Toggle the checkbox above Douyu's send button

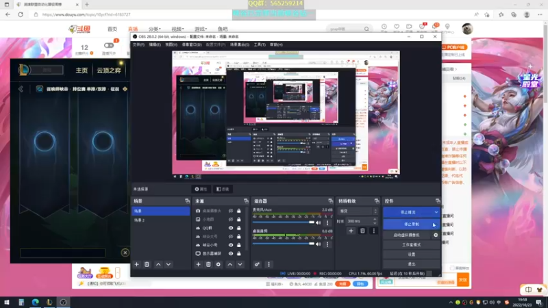point(452,268)
